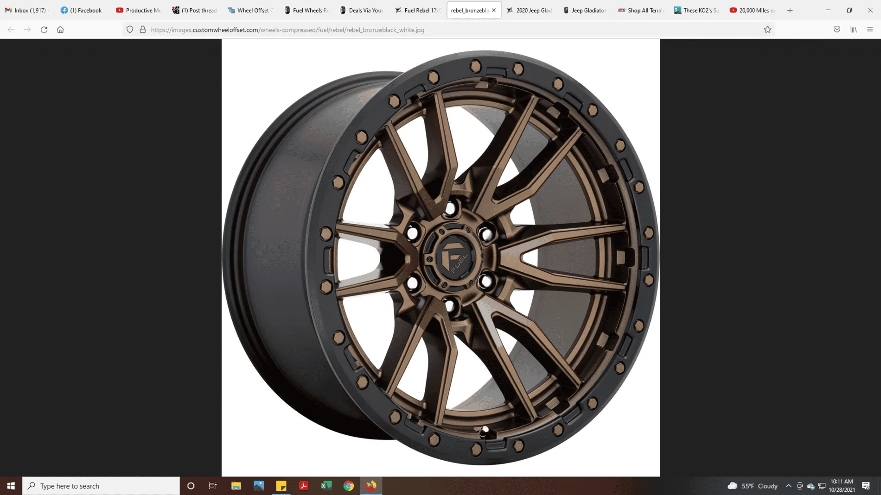The image size is (881, 495).
Task: Show hidden system tray icons
Action: (x=789, y=486)
